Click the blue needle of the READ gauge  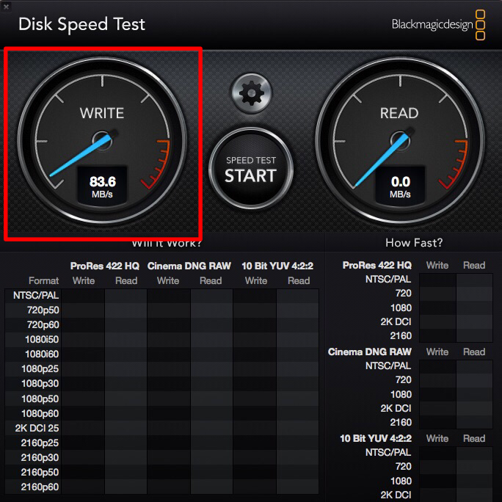pos(382,161)
